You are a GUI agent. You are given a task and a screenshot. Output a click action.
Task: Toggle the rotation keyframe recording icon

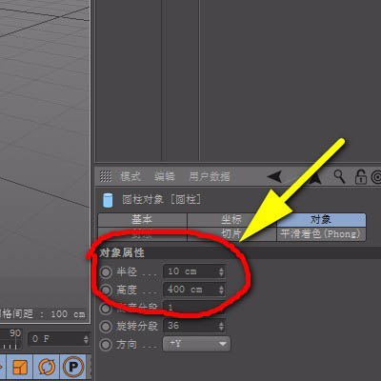[x=47, y=368]
